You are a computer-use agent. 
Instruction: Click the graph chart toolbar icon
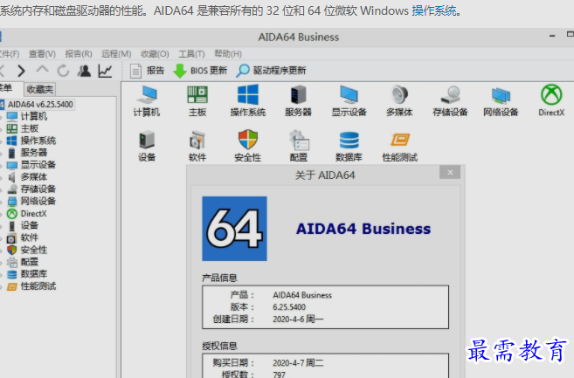105,71
